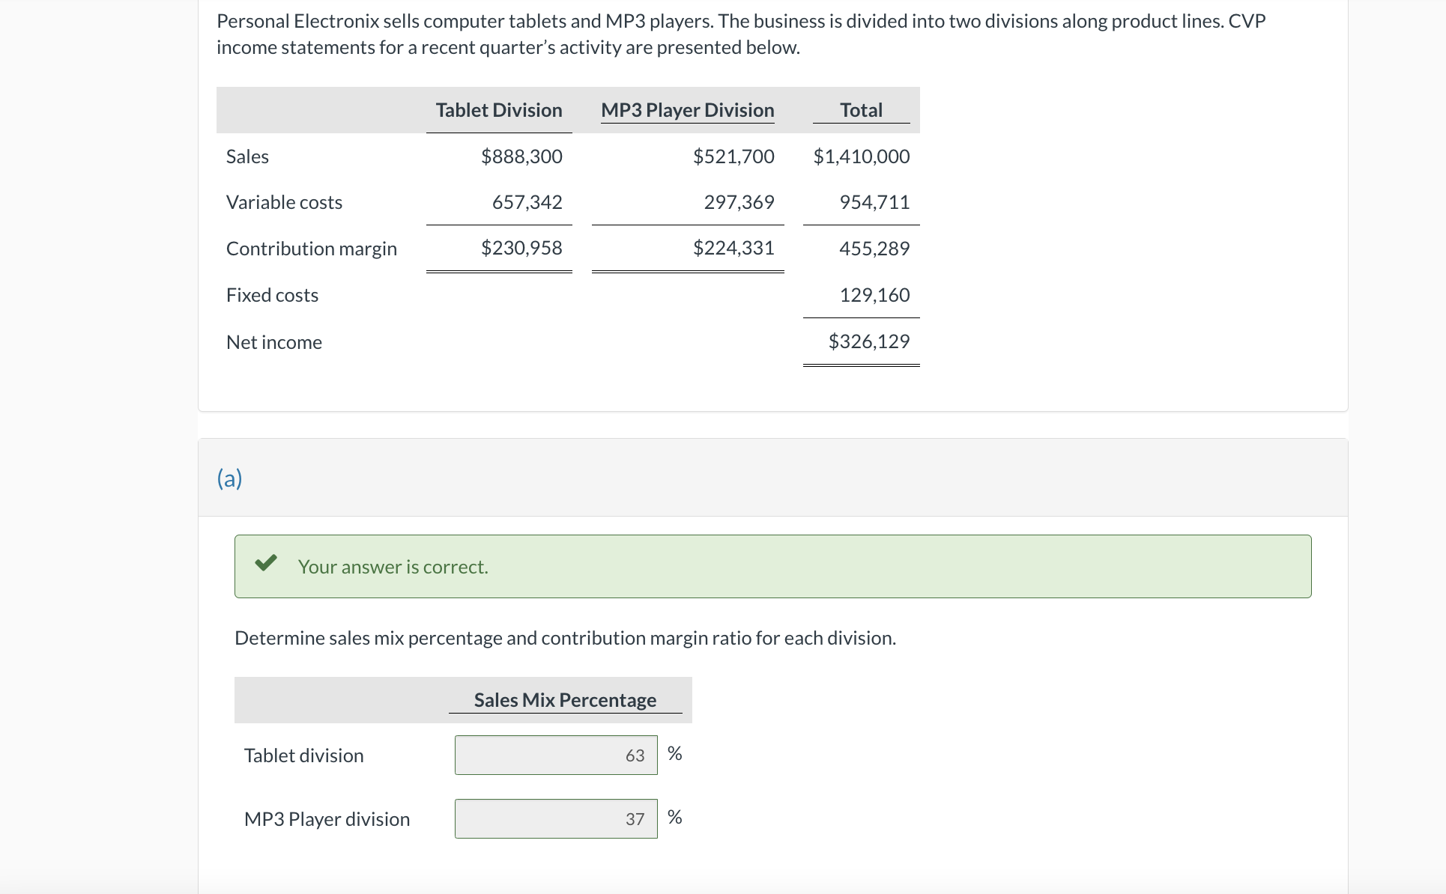Click the MP3 contribution margin $224,331

tap(733, 248)
